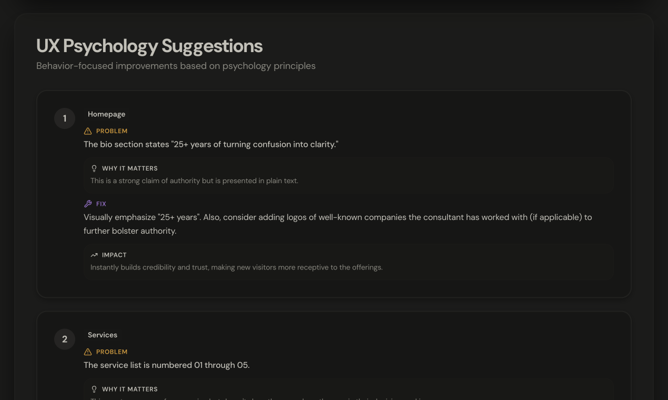Image resolution: width=668 pixels, height=400 pixels.
Task: Click the numbered badge 1 on Homepage card
Action: click(x=64, y=118)
